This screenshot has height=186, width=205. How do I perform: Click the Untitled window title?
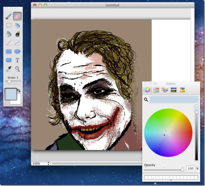click(112, 5)
